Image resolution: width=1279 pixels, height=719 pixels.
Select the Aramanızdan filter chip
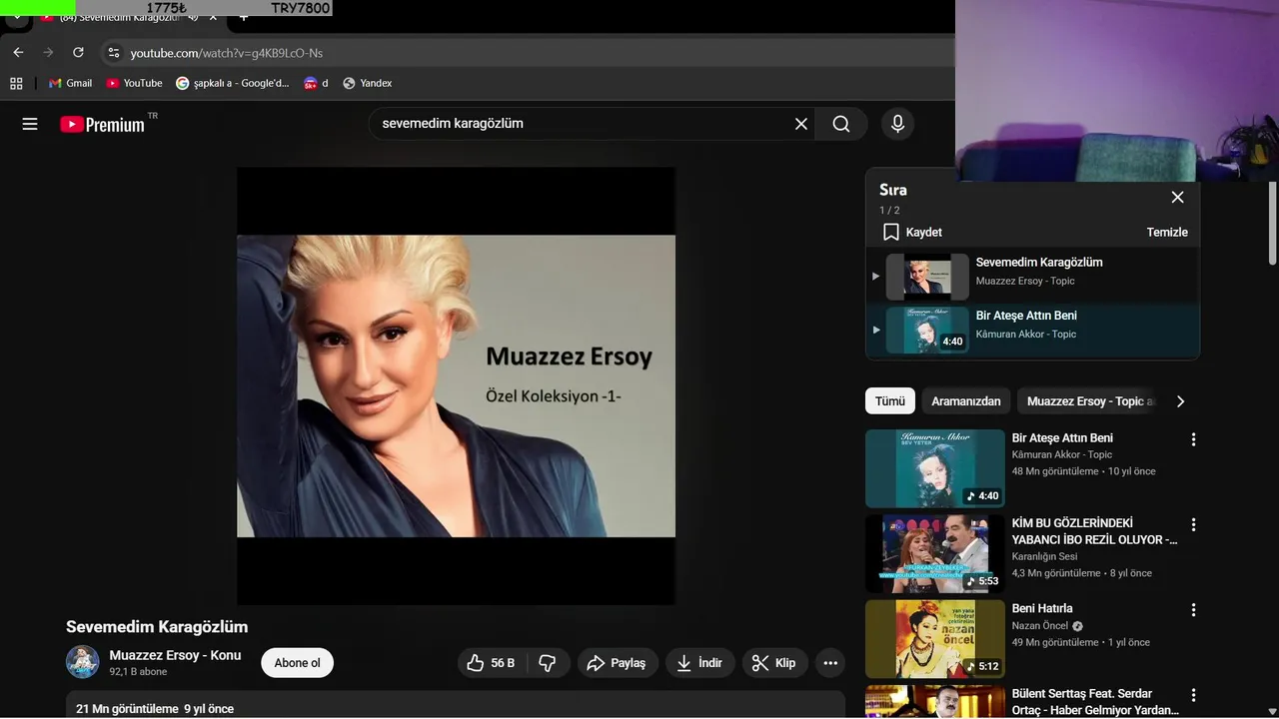click(x=966, y=401)
